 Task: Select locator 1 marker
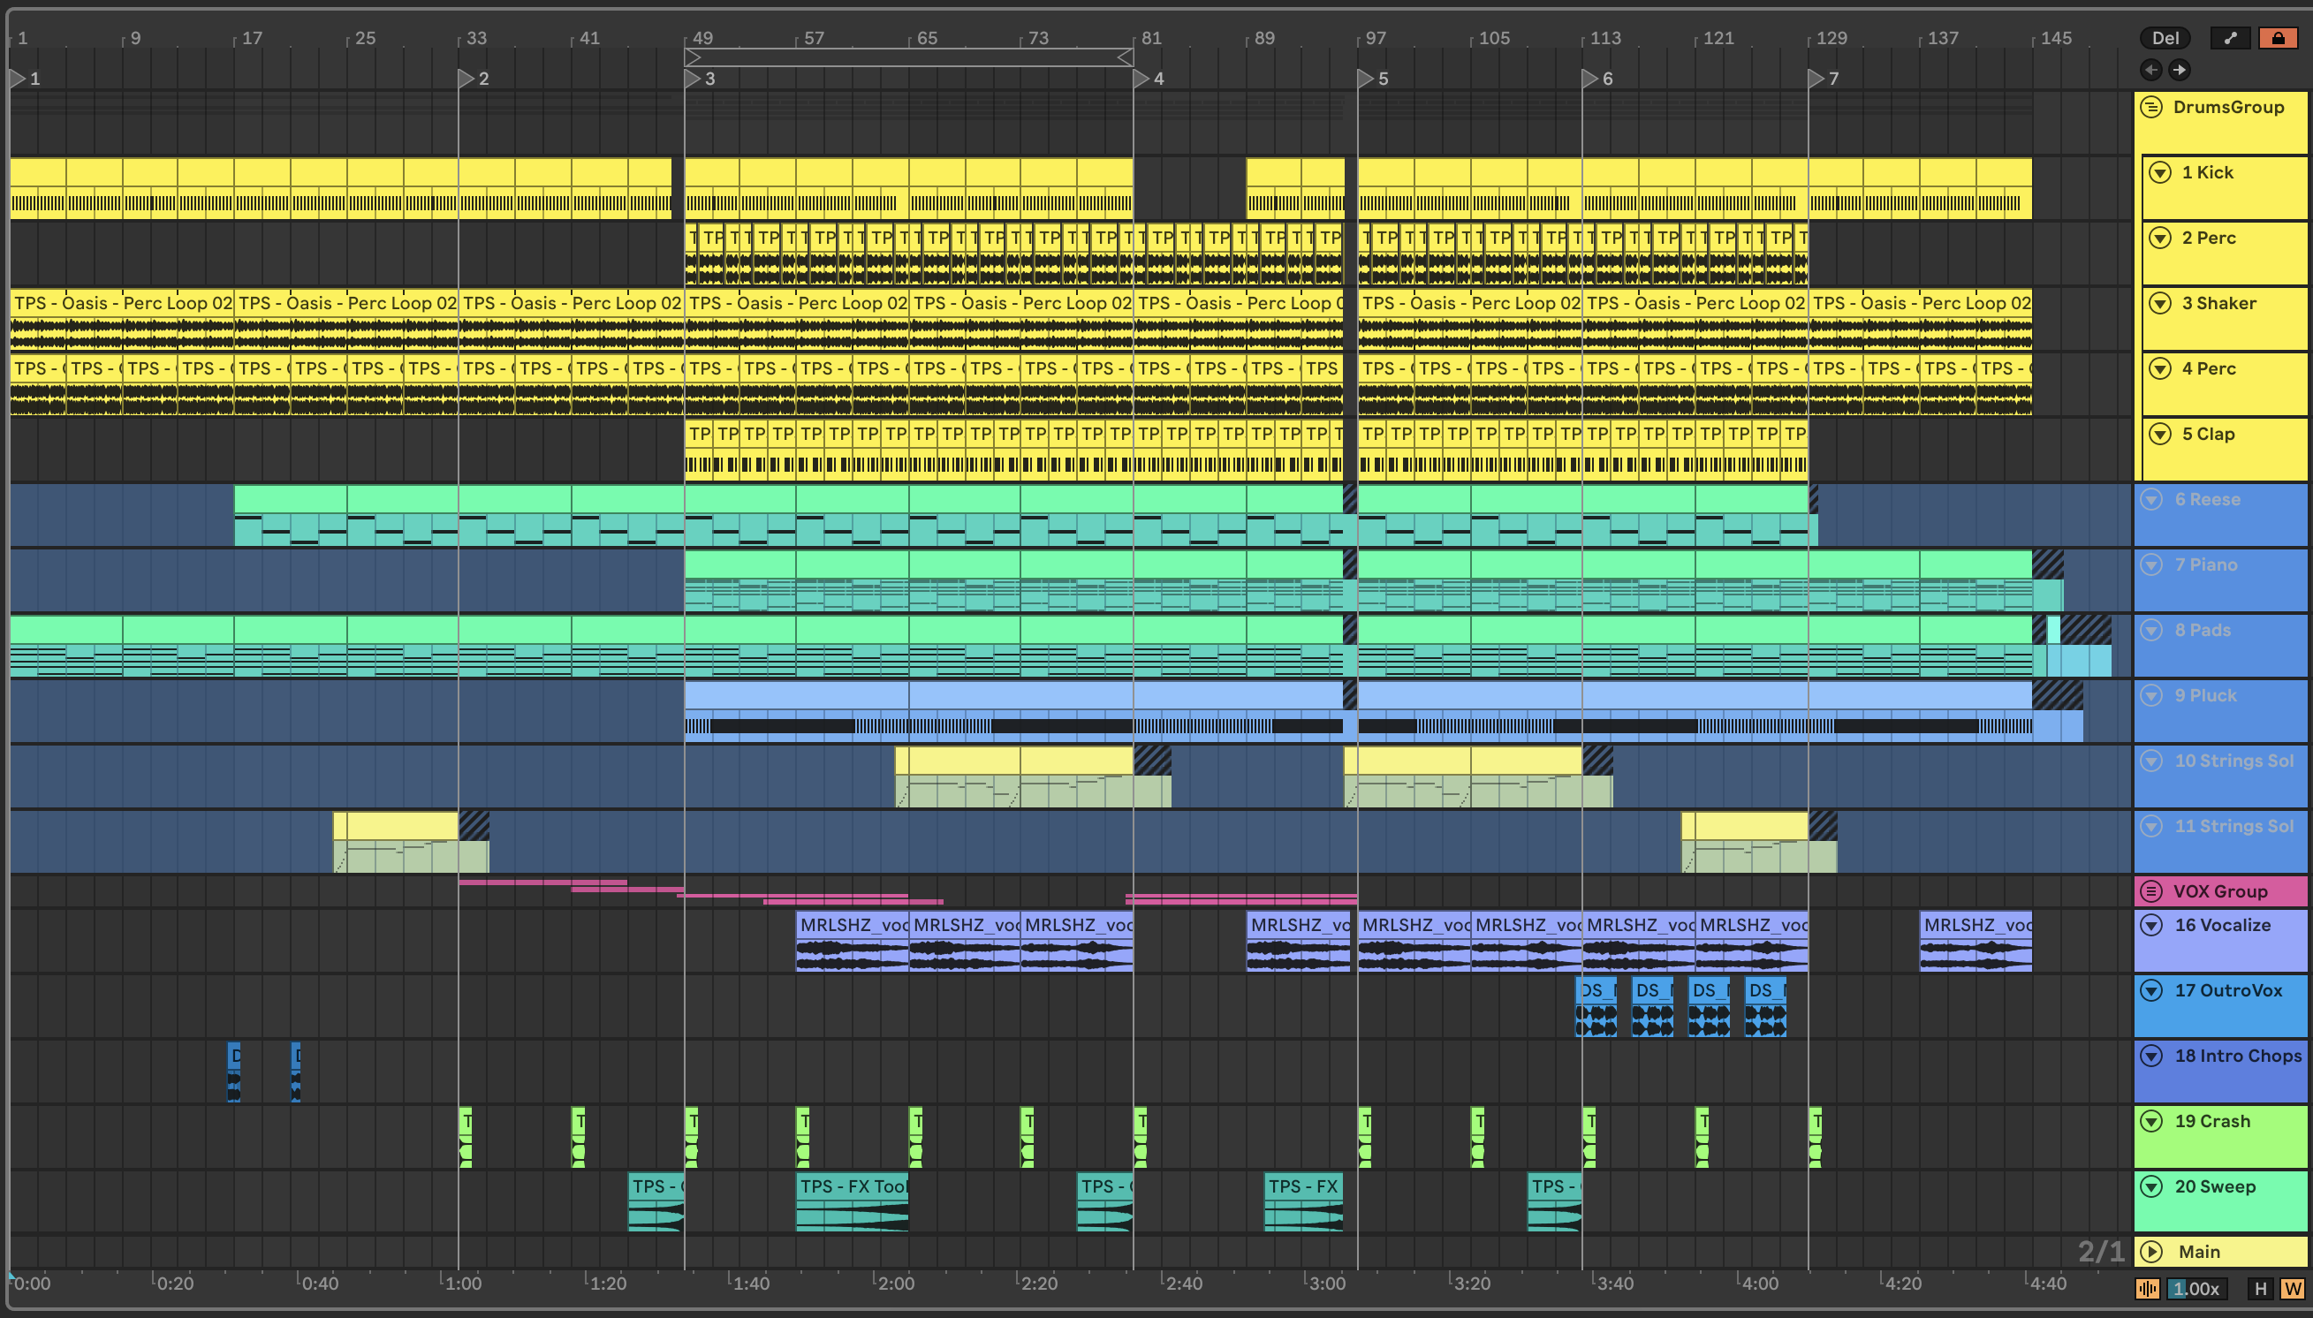tap(17, 79)
